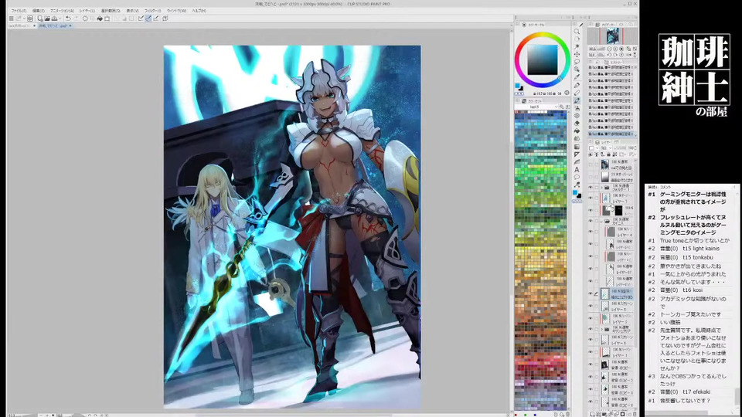Screen dimensions: 742x417
Task: Open the 表示(V) menu
Action: (132, 10)
